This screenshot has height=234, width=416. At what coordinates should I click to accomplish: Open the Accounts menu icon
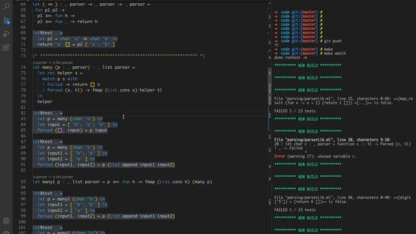click(x=6, y=220)
